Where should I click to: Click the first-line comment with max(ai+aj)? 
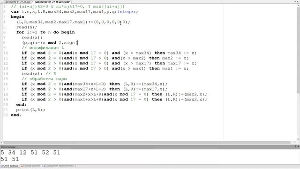(x=67, y=7)
